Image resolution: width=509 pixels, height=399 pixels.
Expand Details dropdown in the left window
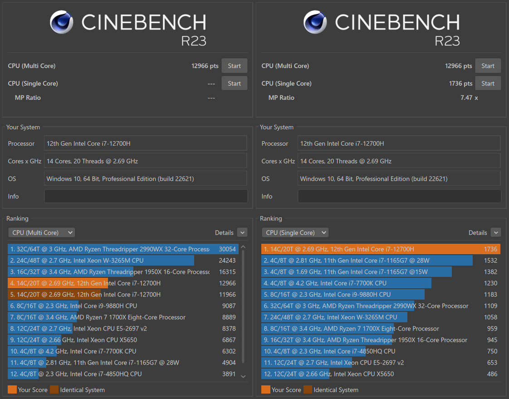coord(243,232)
